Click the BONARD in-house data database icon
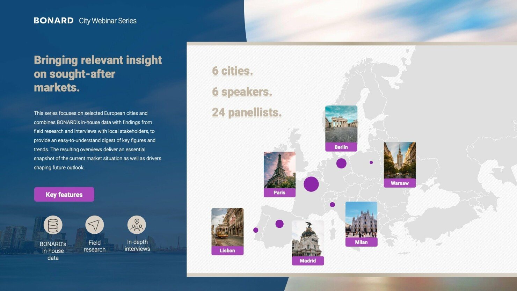Viewport: 517px width, 291px height. pos(53,225)
